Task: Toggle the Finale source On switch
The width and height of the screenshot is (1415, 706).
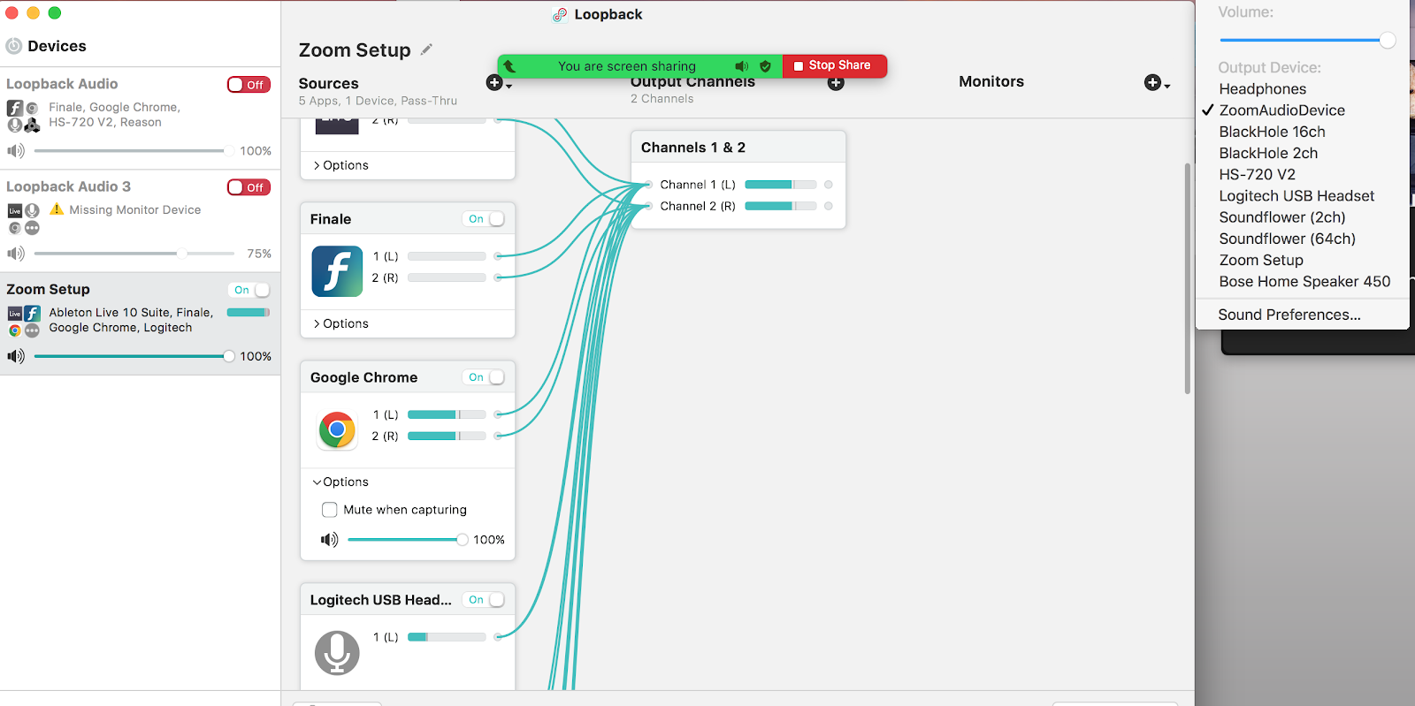Action: [x=484, y=219]
